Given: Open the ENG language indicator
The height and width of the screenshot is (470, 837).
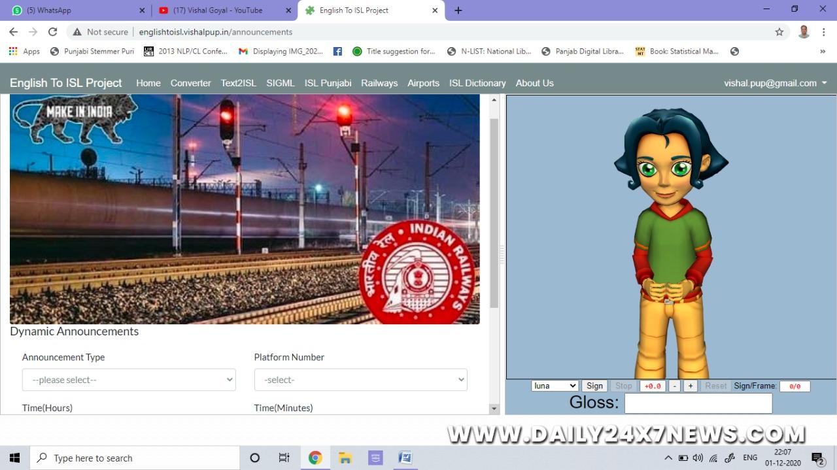Looking at the screenshot, I should pos(750,458).
